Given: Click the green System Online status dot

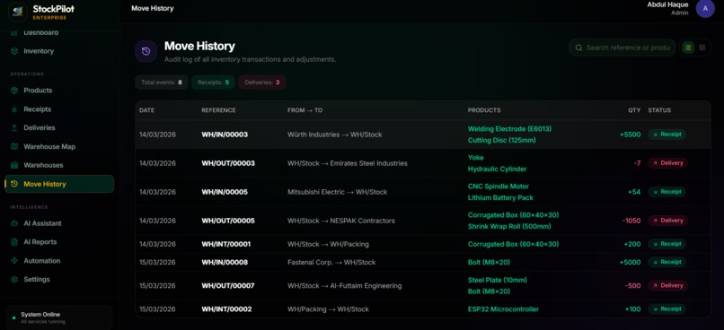Looking at the screenshot, I should pos(13,317).
